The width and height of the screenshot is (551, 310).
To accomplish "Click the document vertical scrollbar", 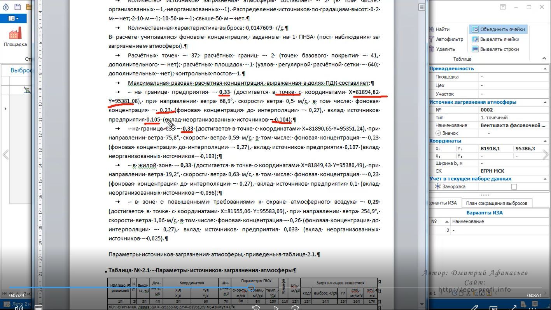I will (422, 155).
